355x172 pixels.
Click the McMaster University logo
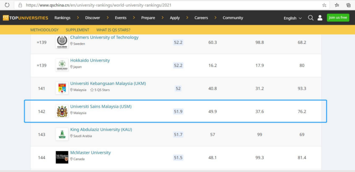[62, 157]
